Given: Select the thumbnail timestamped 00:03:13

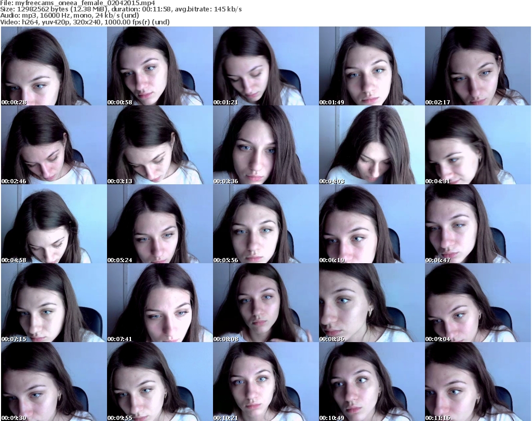Looking at the screenshot, I should (160, 145).
